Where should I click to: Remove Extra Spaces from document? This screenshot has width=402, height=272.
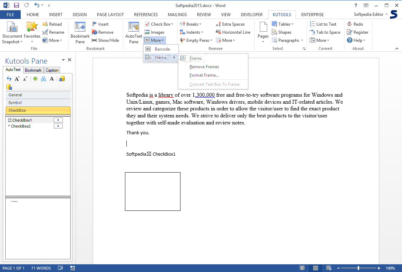(230, 24)
